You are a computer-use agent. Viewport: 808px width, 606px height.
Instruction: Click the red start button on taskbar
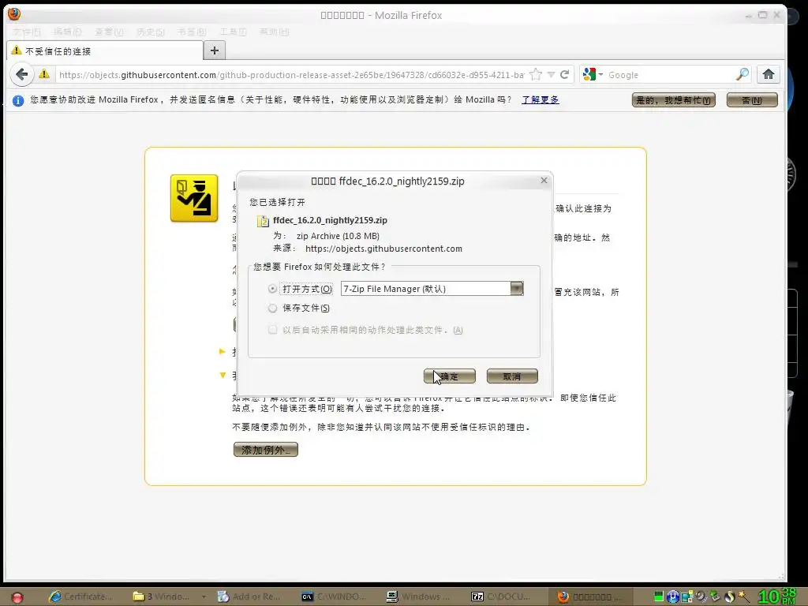17,597
